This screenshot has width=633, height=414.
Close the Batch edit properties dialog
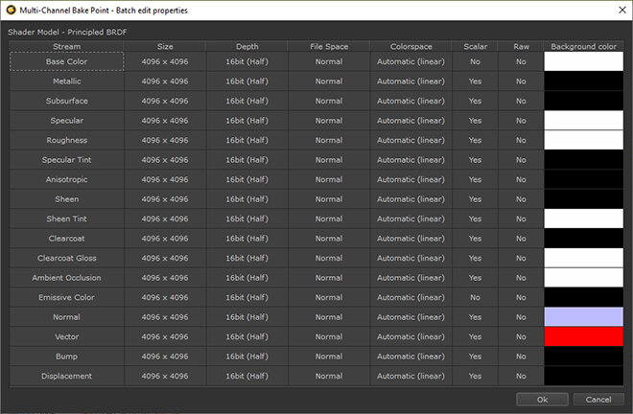(614, 10)
